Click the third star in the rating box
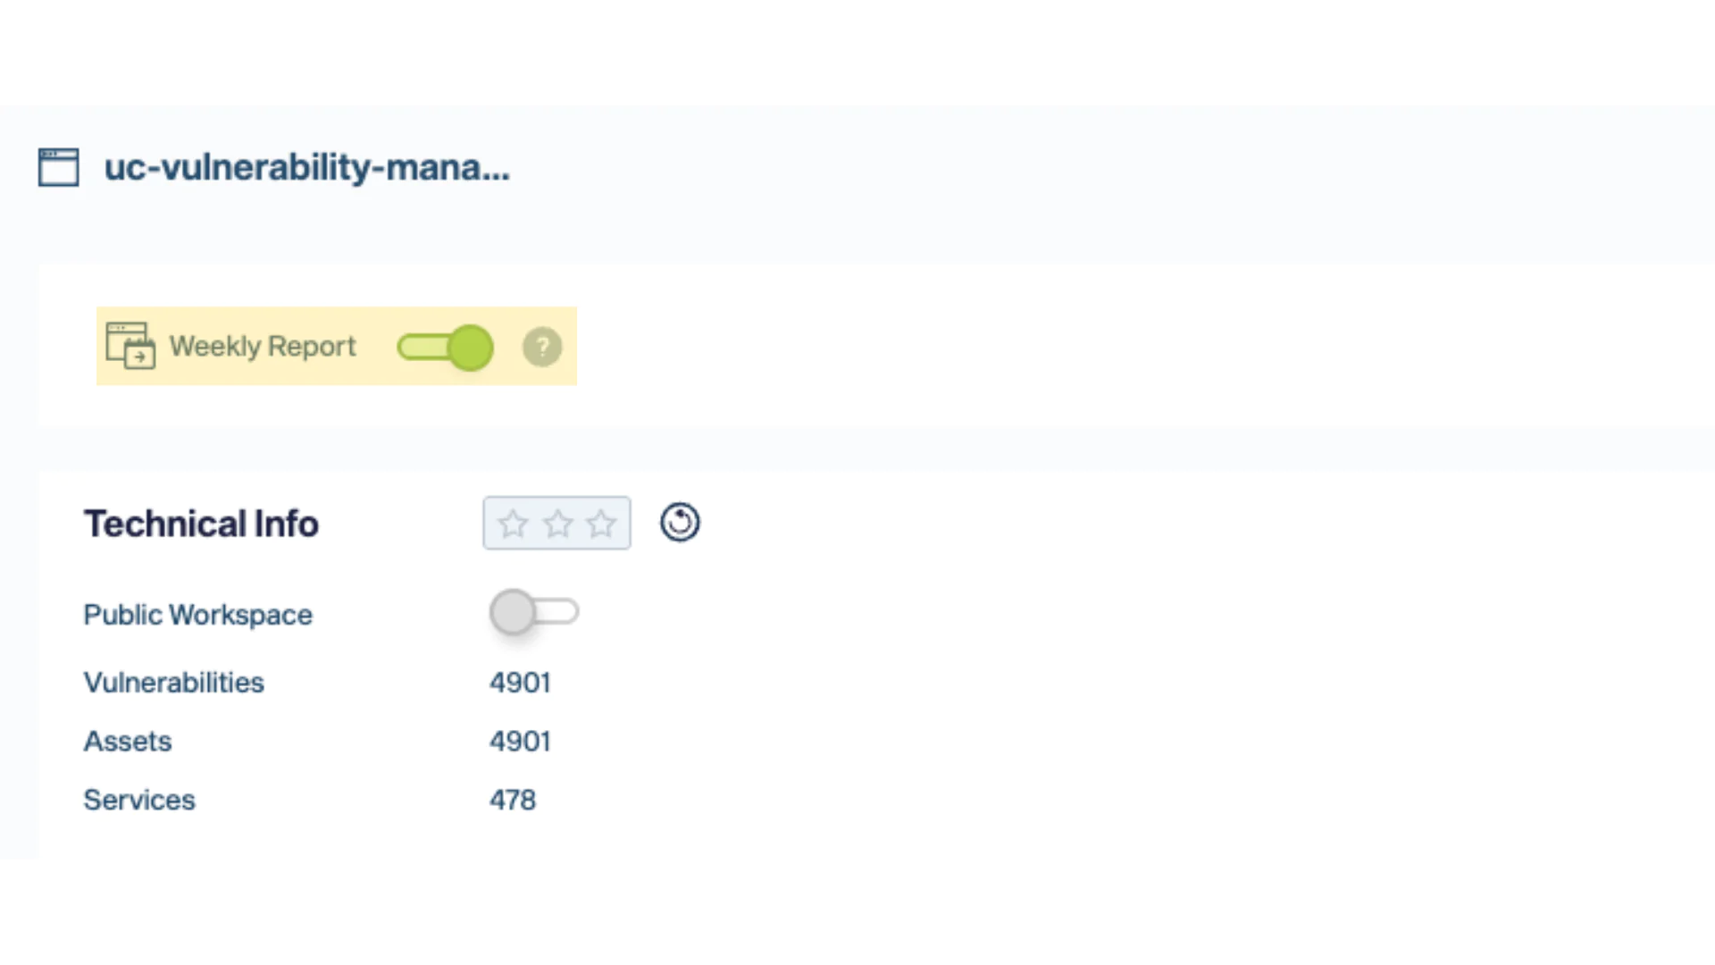The image size is (1715, 965). [x=601, y=524]
